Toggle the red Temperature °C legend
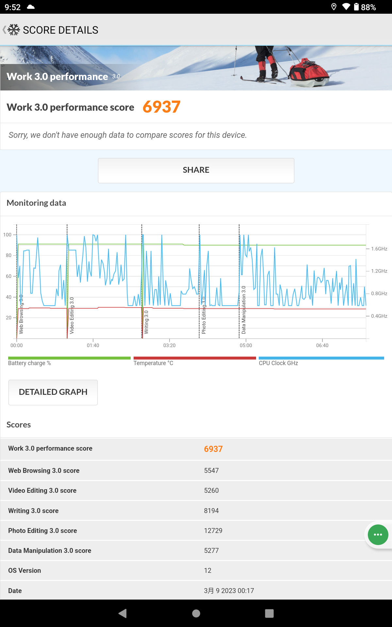The height and width of the screenshot is (627, 392). point(194,361)
